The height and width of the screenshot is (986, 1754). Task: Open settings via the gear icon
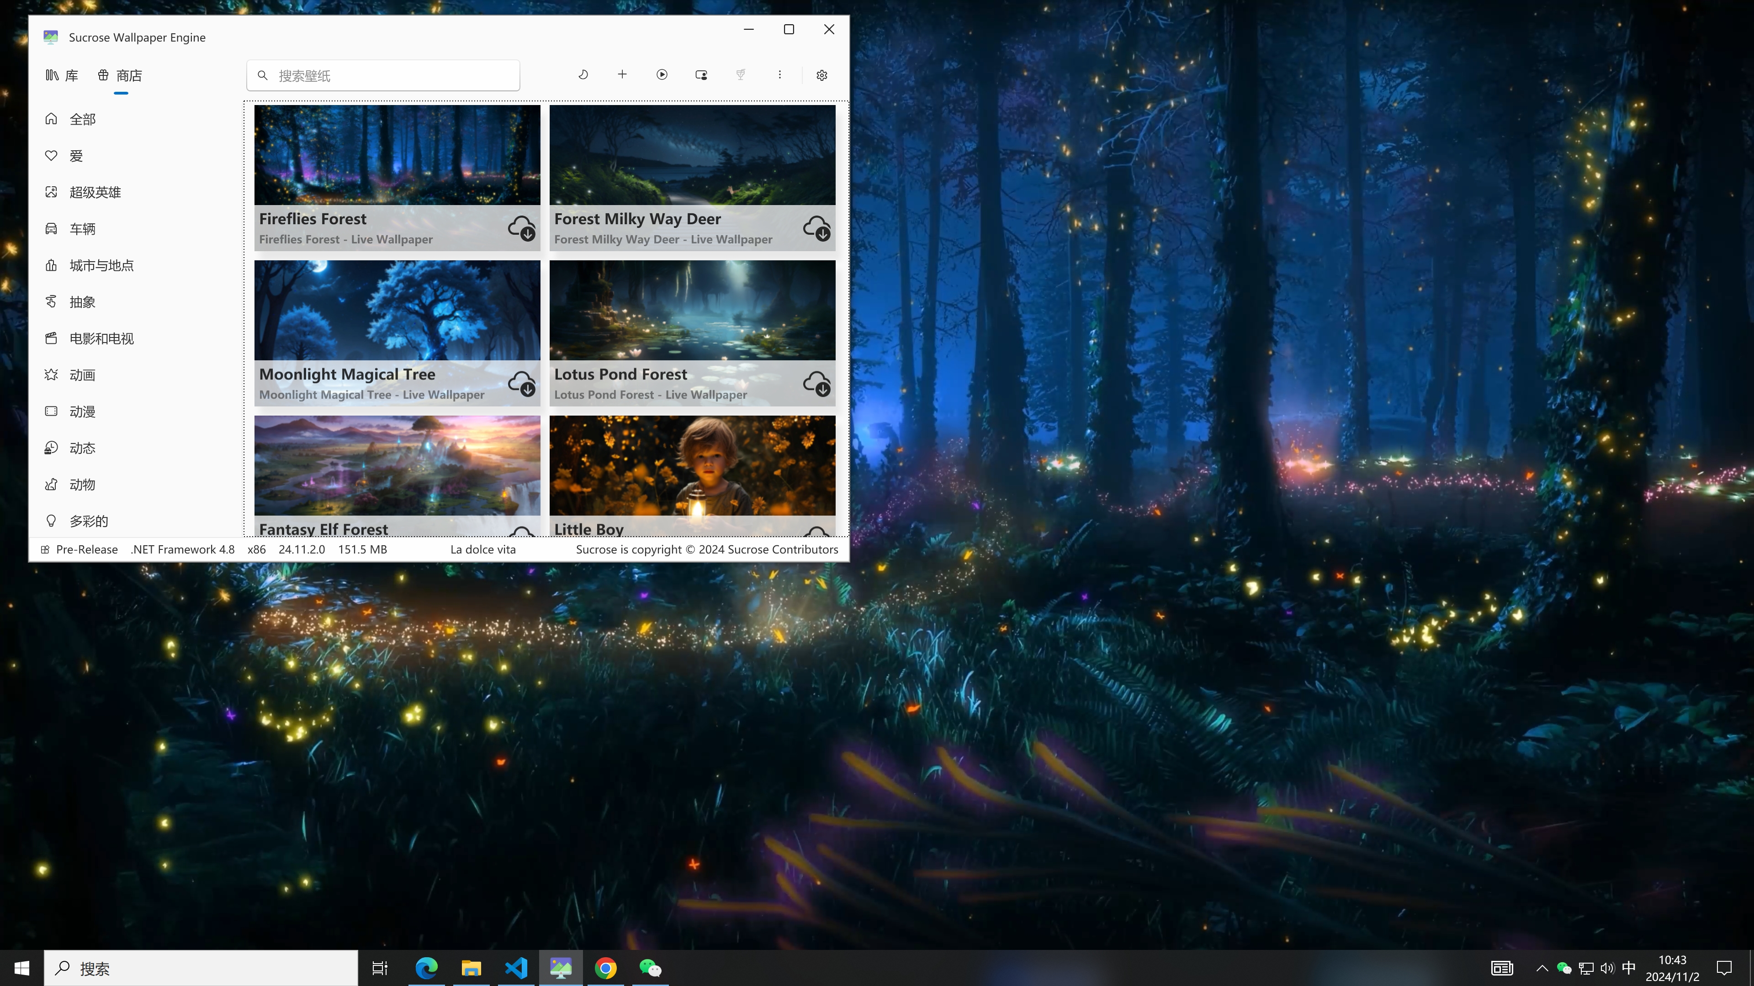(x=822, y=75)
